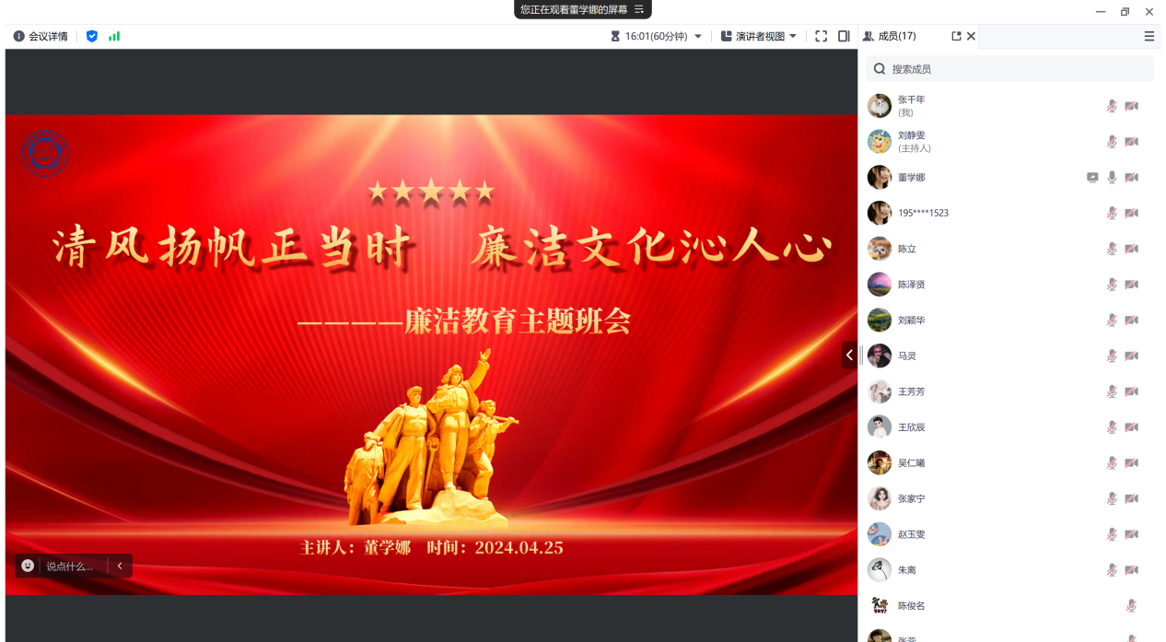1166x642 pixels.
Task: Collapse the chat input bar arrow
Action: tap(120, 566)
